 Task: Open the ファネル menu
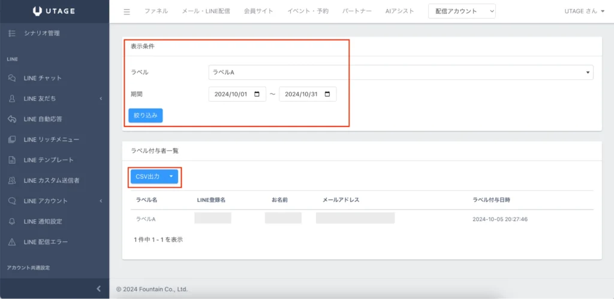click(156, 11)
